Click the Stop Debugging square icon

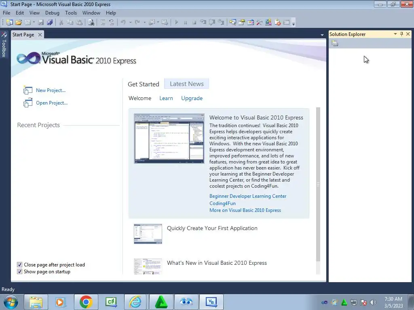pos(194,23)
